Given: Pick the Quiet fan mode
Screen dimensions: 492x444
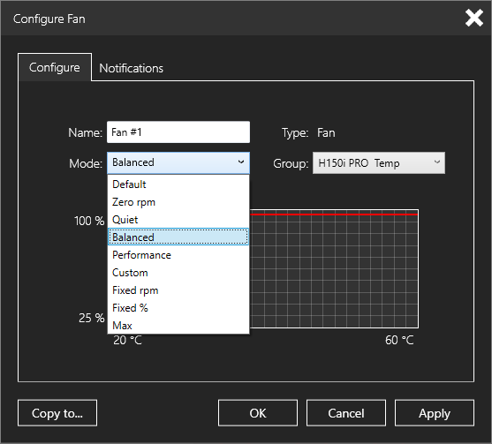Looking at the screenshot, I should [178, 220].
